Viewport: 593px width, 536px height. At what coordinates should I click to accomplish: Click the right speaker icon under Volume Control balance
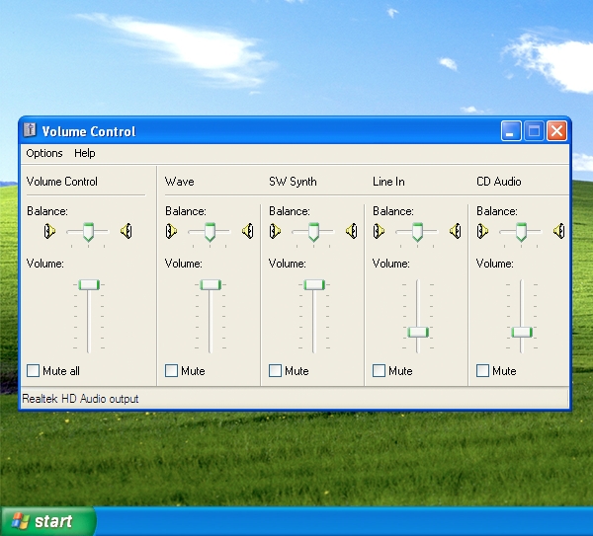tap(127, 231)
